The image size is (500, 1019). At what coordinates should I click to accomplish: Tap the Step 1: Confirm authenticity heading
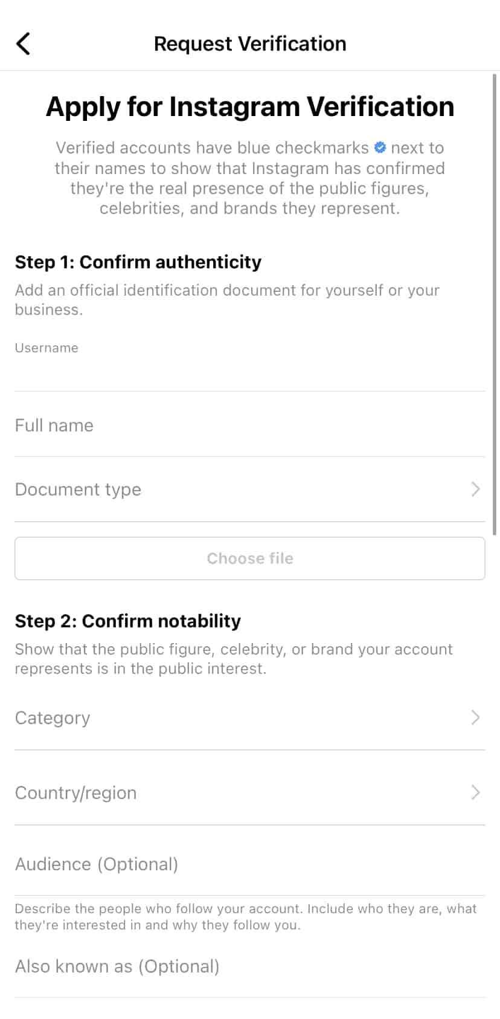138,262
